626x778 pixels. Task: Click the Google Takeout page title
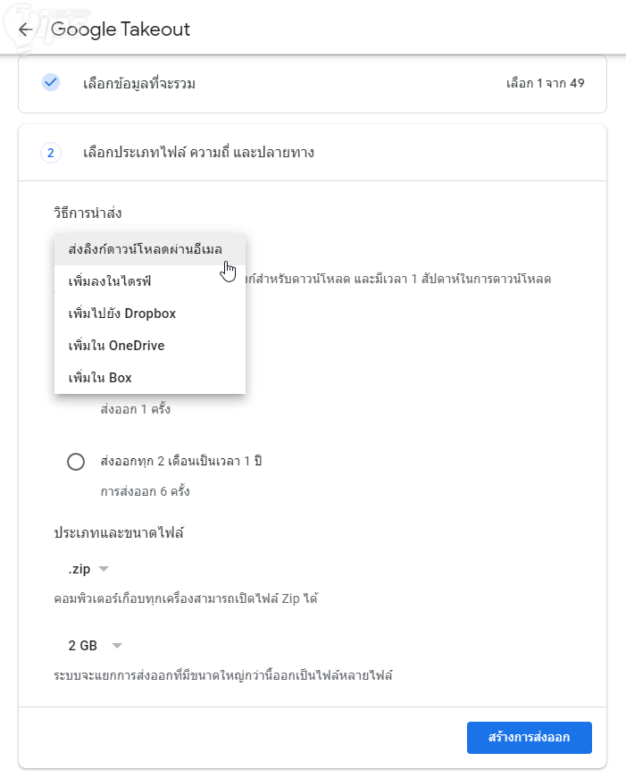click(x=121, y=29)
